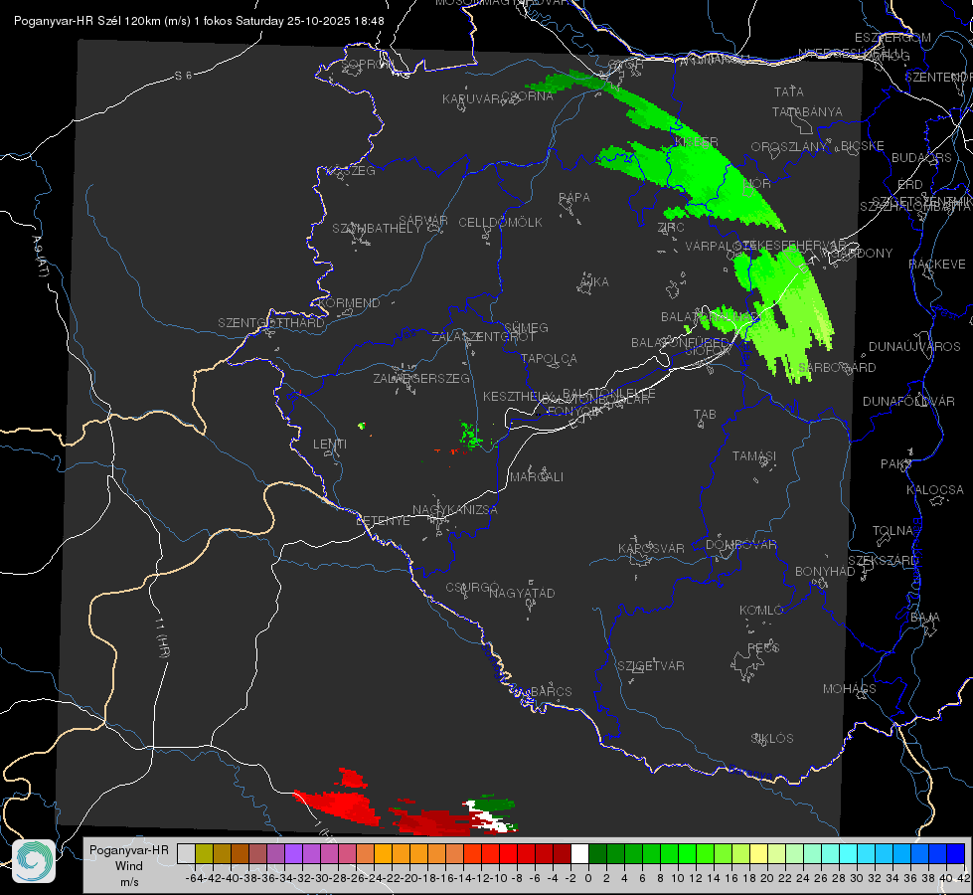Select the ZALAEGERSZEG city label
The width and height of the screenshot is (973, 895).
click(x=421, y=378)
